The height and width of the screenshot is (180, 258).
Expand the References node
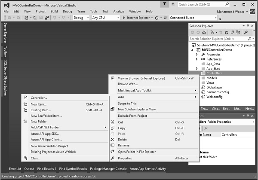coord(197,59)
